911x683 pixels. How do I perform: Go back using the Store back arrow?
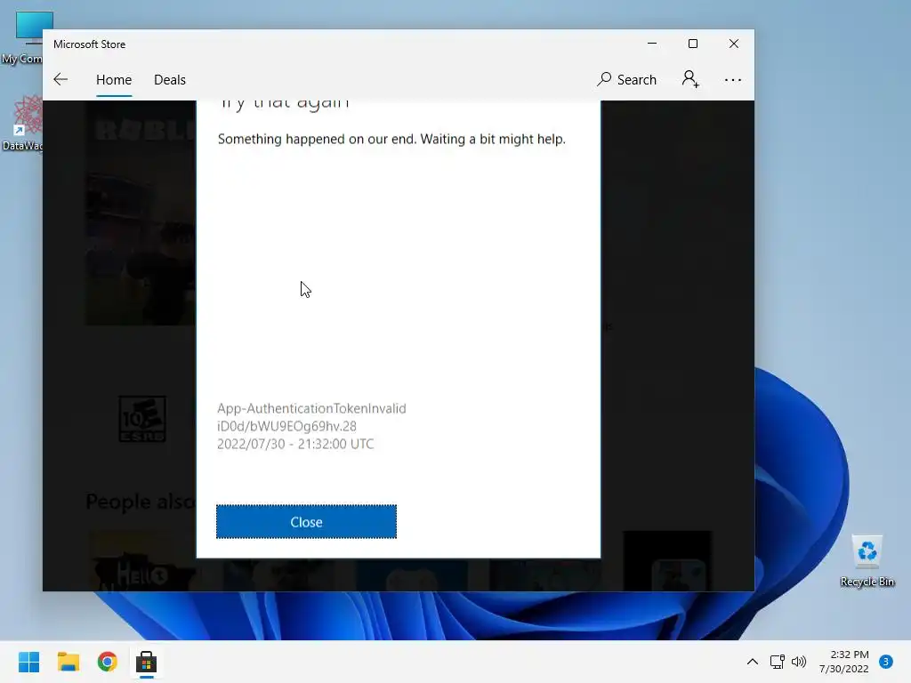click(60, 79)
